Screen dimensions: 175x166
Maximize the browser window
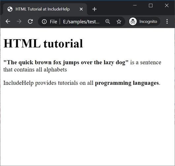[151, 5]
